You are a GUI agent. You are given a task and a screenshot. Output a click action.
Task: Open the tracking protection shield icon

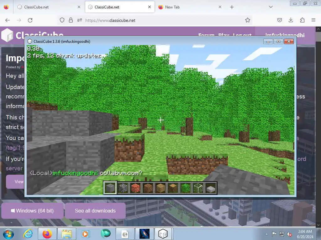62,20
